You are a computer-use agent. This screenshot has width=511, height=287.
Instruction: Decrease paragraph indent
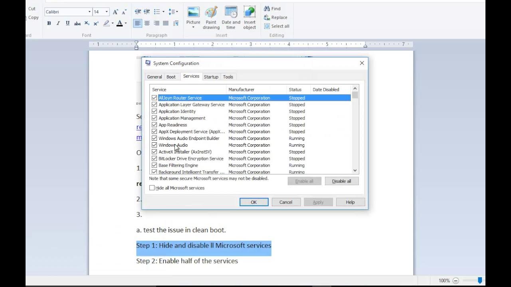click(x=138, y=12)
